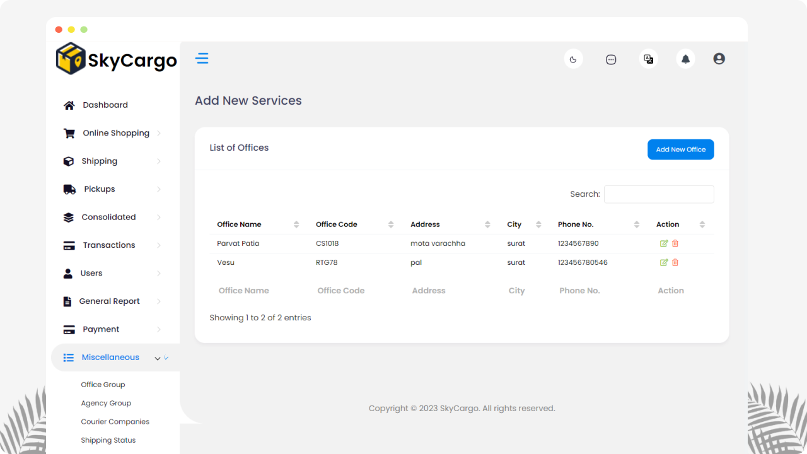This screenshot has width=807, height=454.
Task: Open the language translate icon
Action: click(x=648, y=59)
